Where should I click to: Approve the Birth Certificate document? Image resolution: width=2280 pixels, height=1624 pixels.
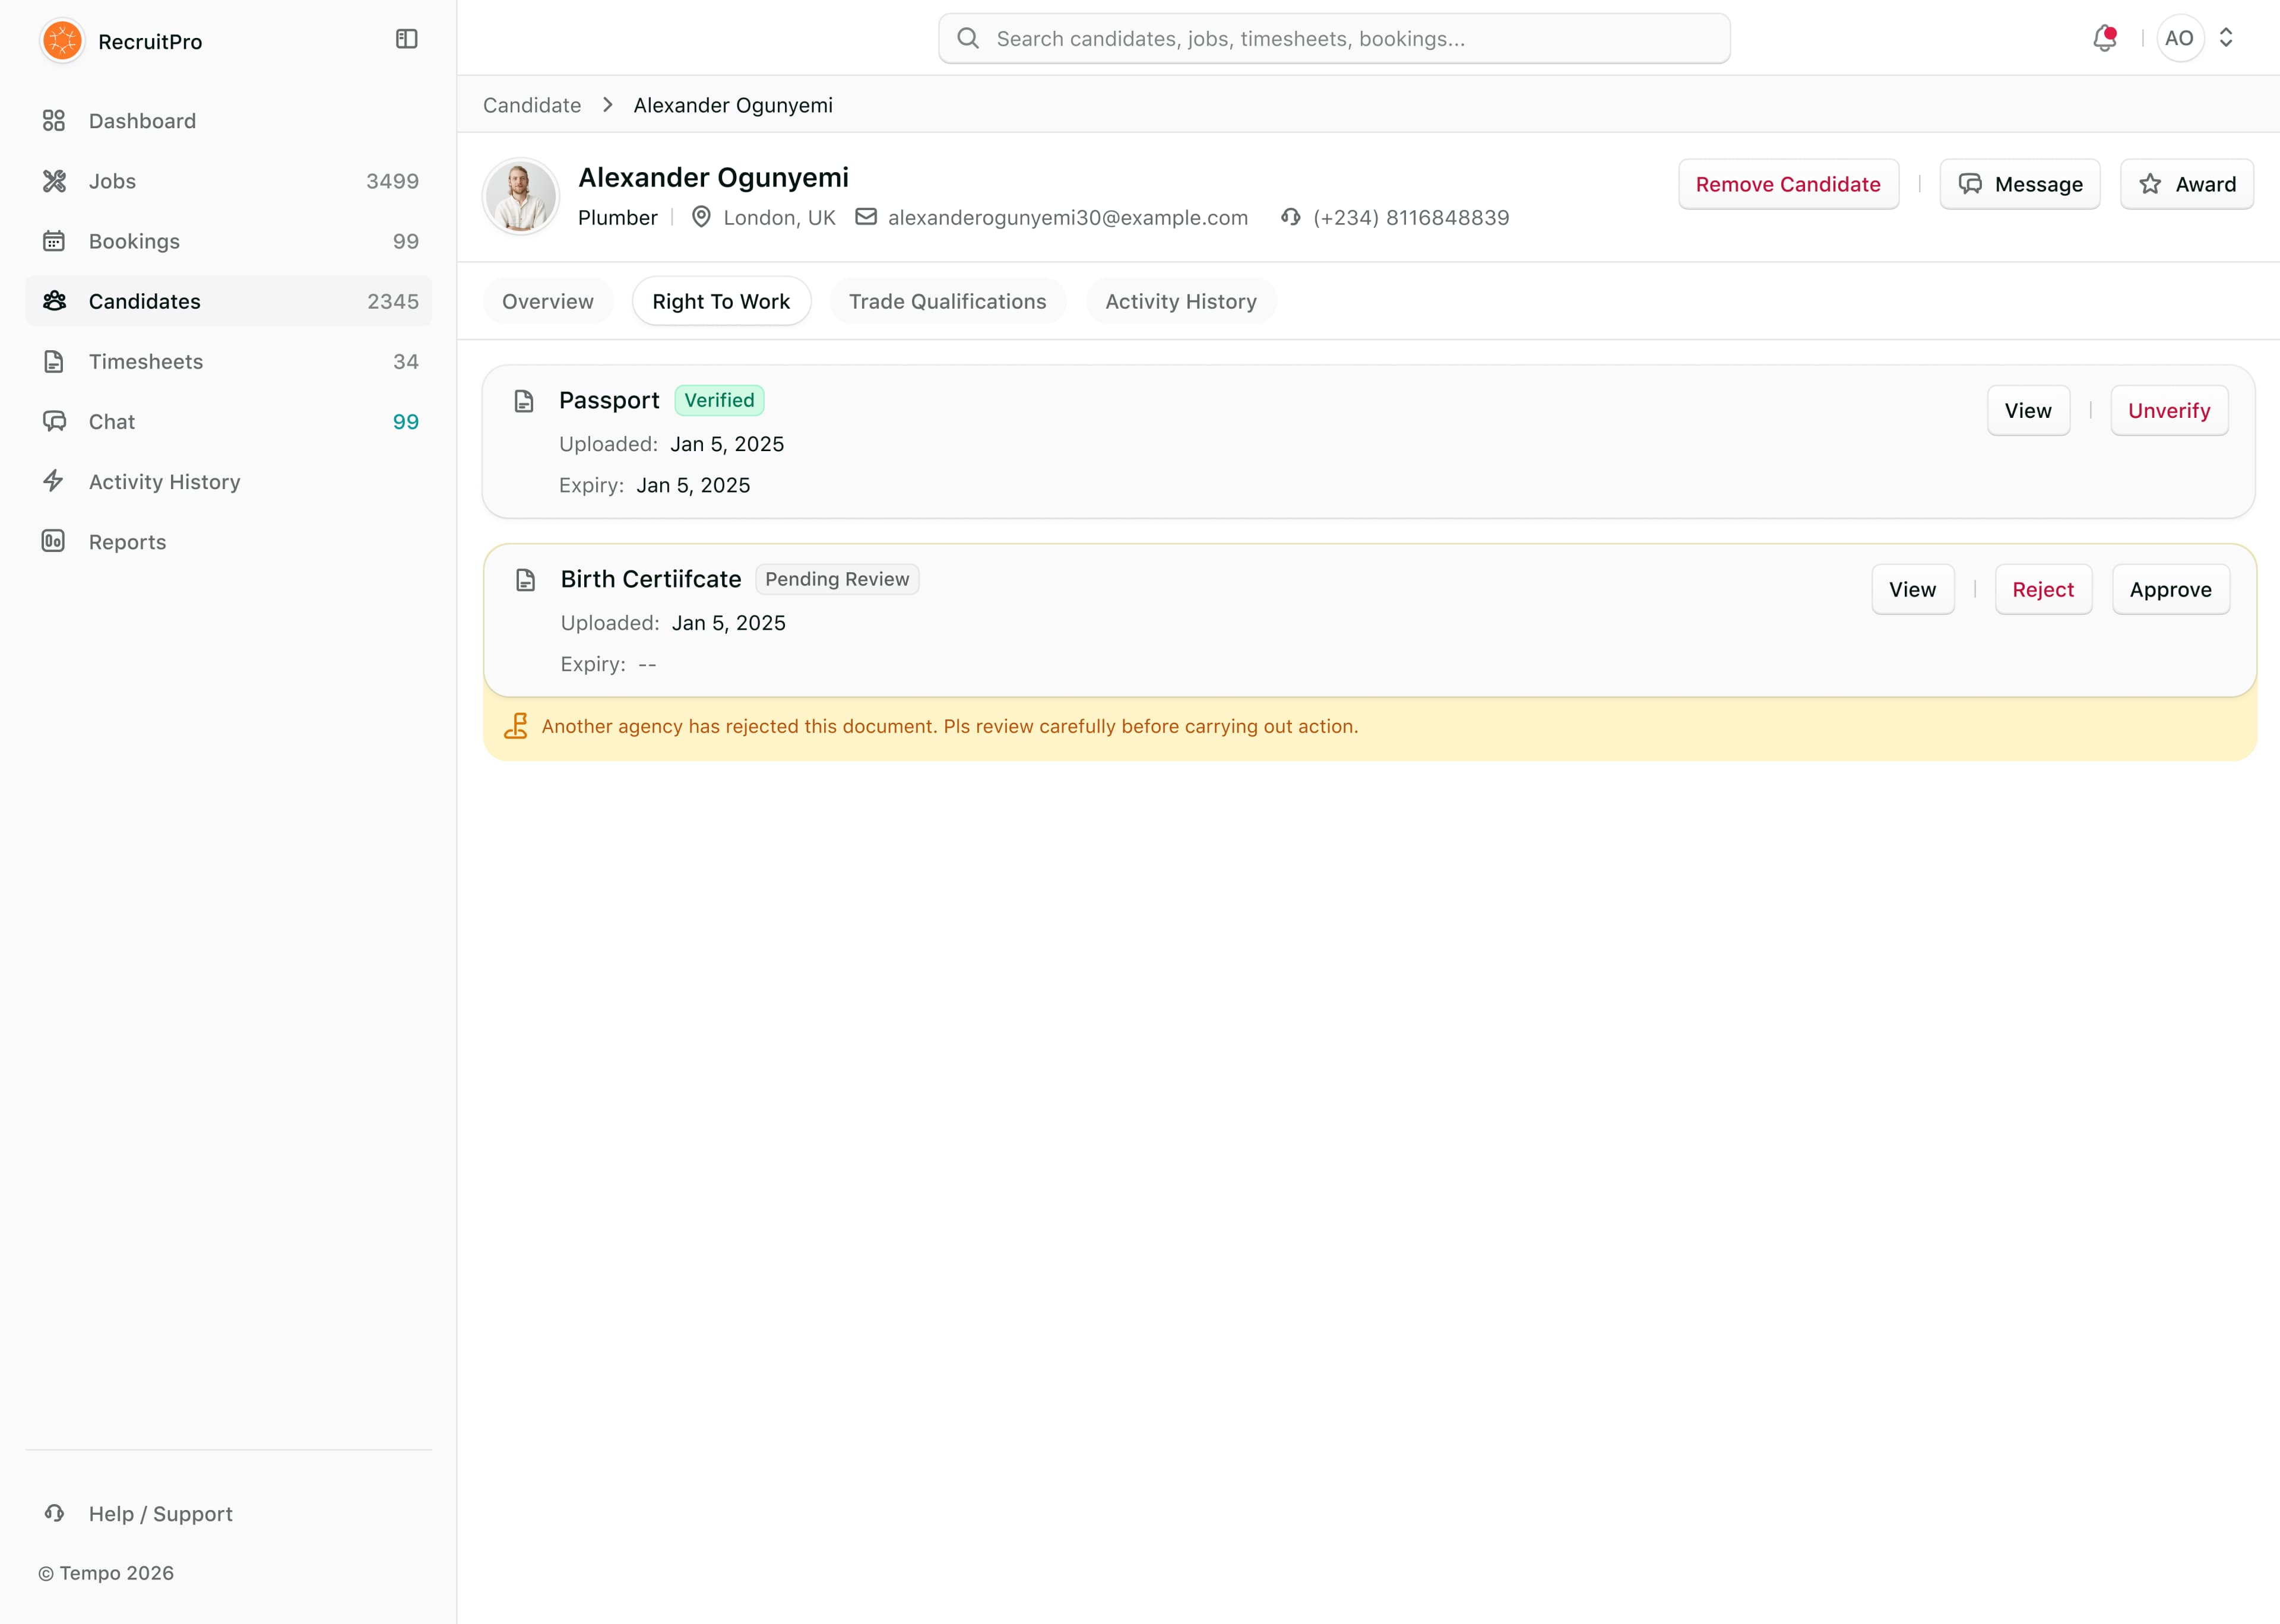coord(2170,589)
